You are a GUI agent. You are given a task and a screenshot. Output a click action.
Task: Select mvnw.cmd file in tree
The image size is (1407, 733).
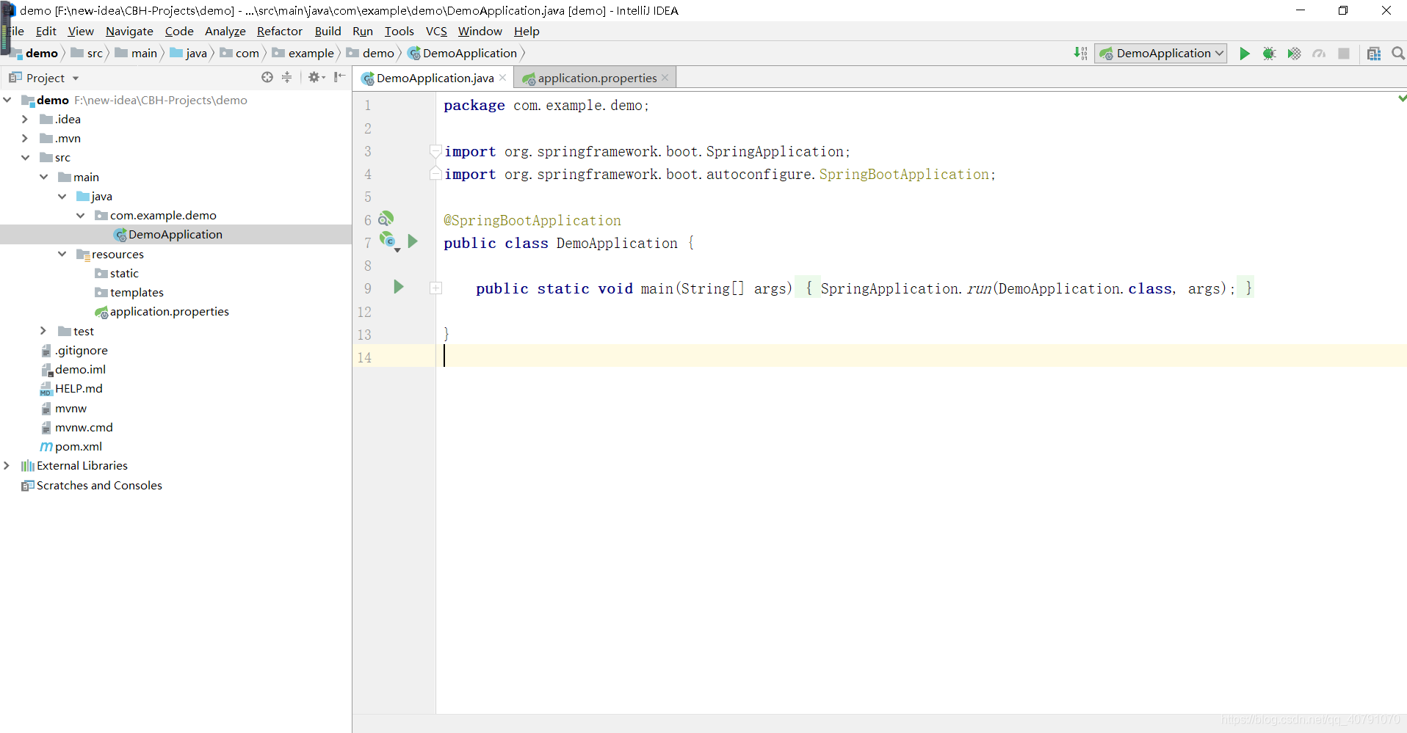(76, 428)
